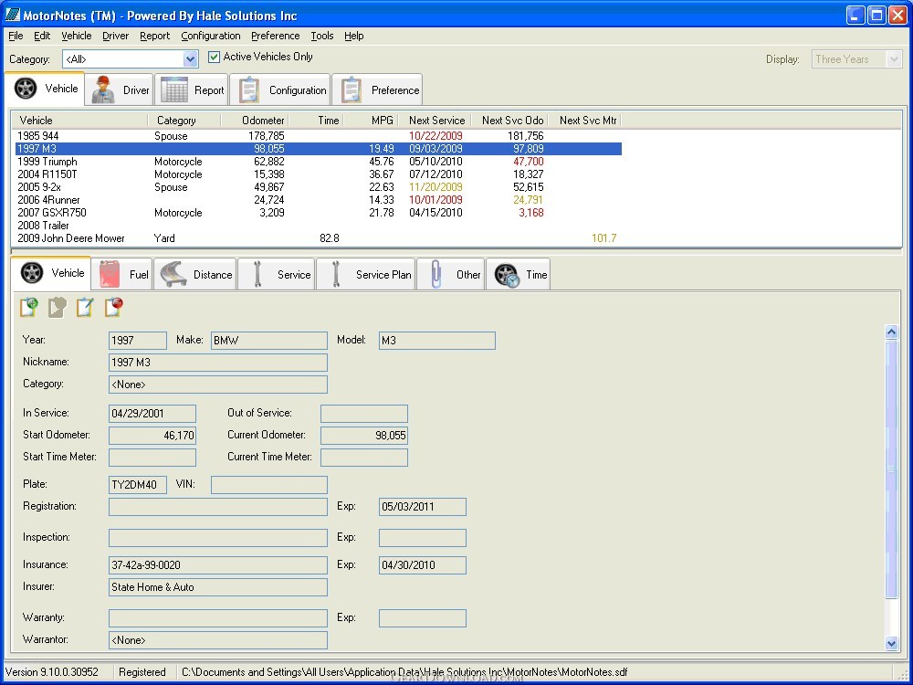913x685 pixels.
Task: Toggle Active Vehicles Only checkbox
Action: 215,57
